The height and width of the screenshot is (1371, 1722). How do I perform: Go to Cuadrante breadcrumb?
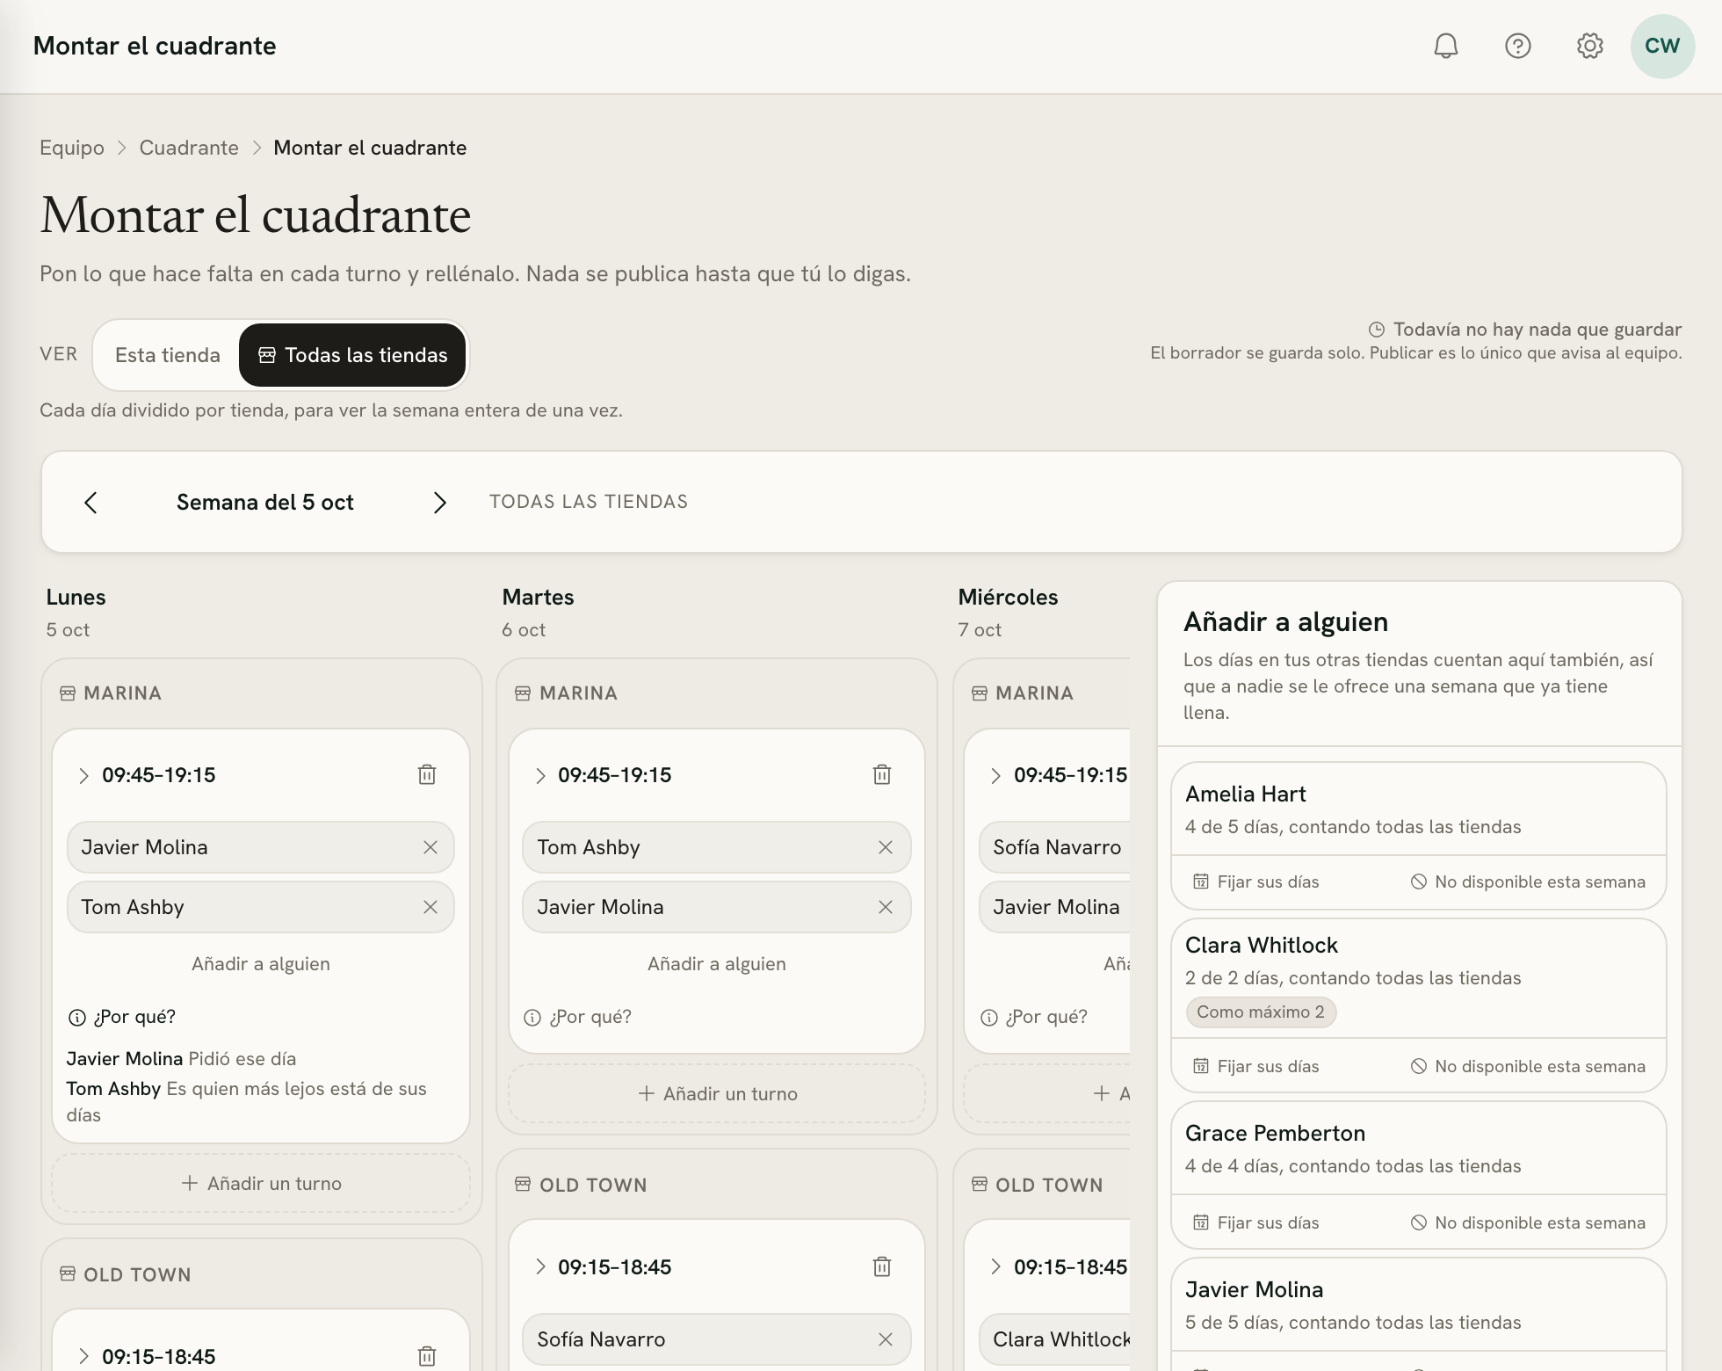click(189, 148)
